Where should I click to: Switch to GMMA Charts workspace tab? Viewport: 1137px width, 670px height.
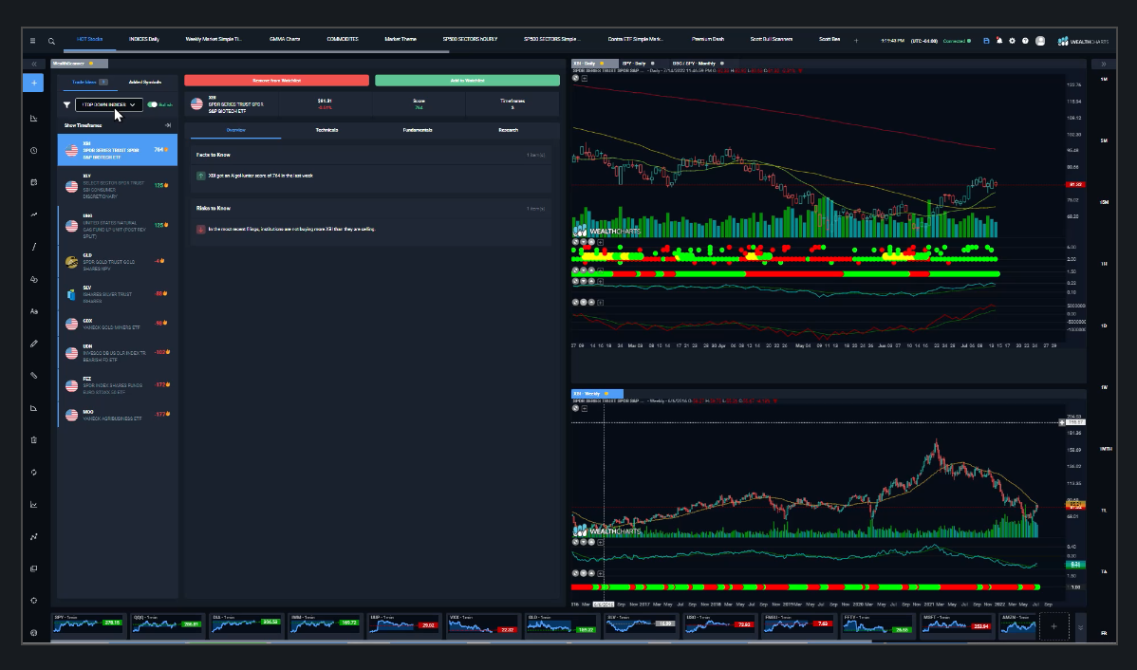point(285,39)
